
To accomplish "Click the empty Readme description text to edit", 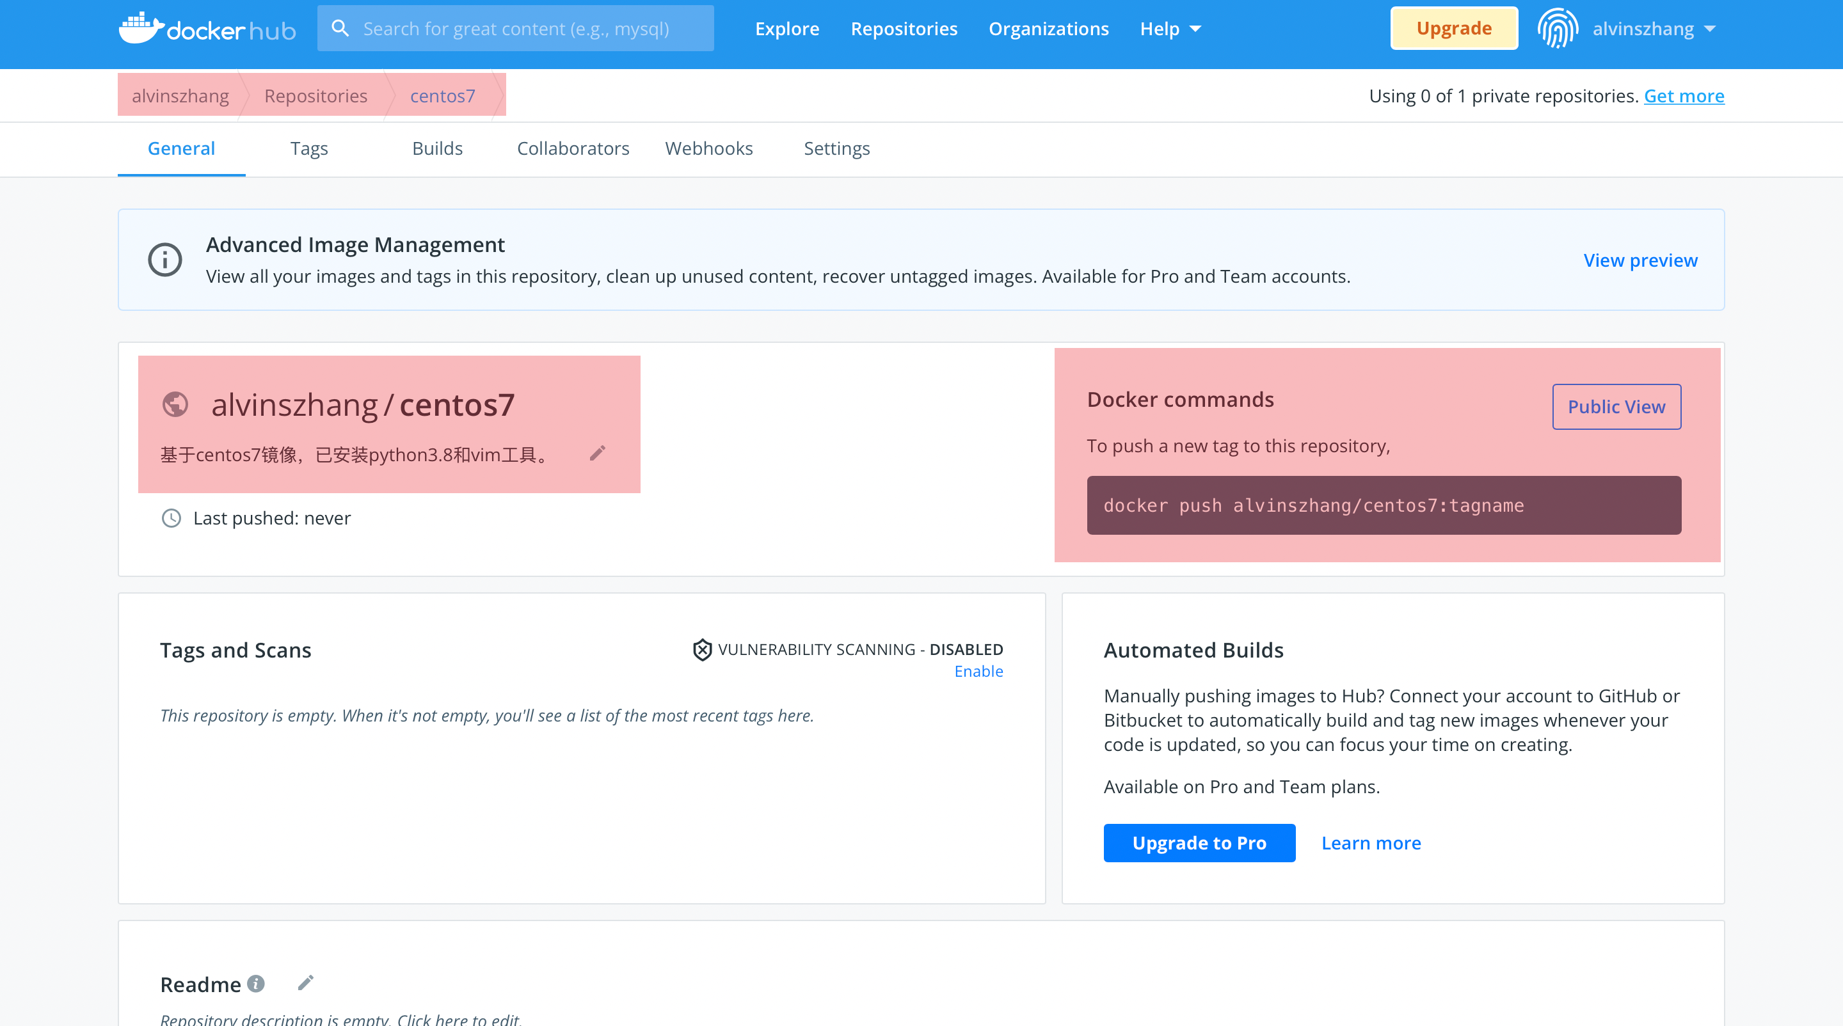I will (340, 1018).
